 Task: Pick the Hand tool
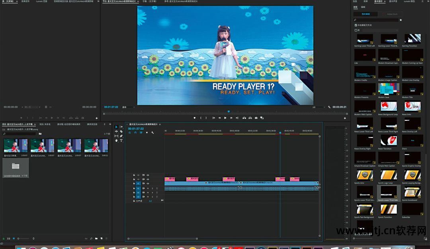[x=116, y=140]
